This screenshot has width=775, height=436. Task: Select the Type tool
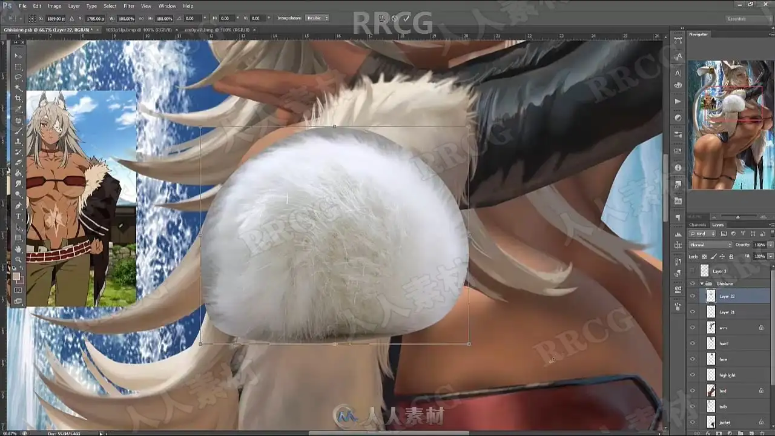click(x=18, y=217)
